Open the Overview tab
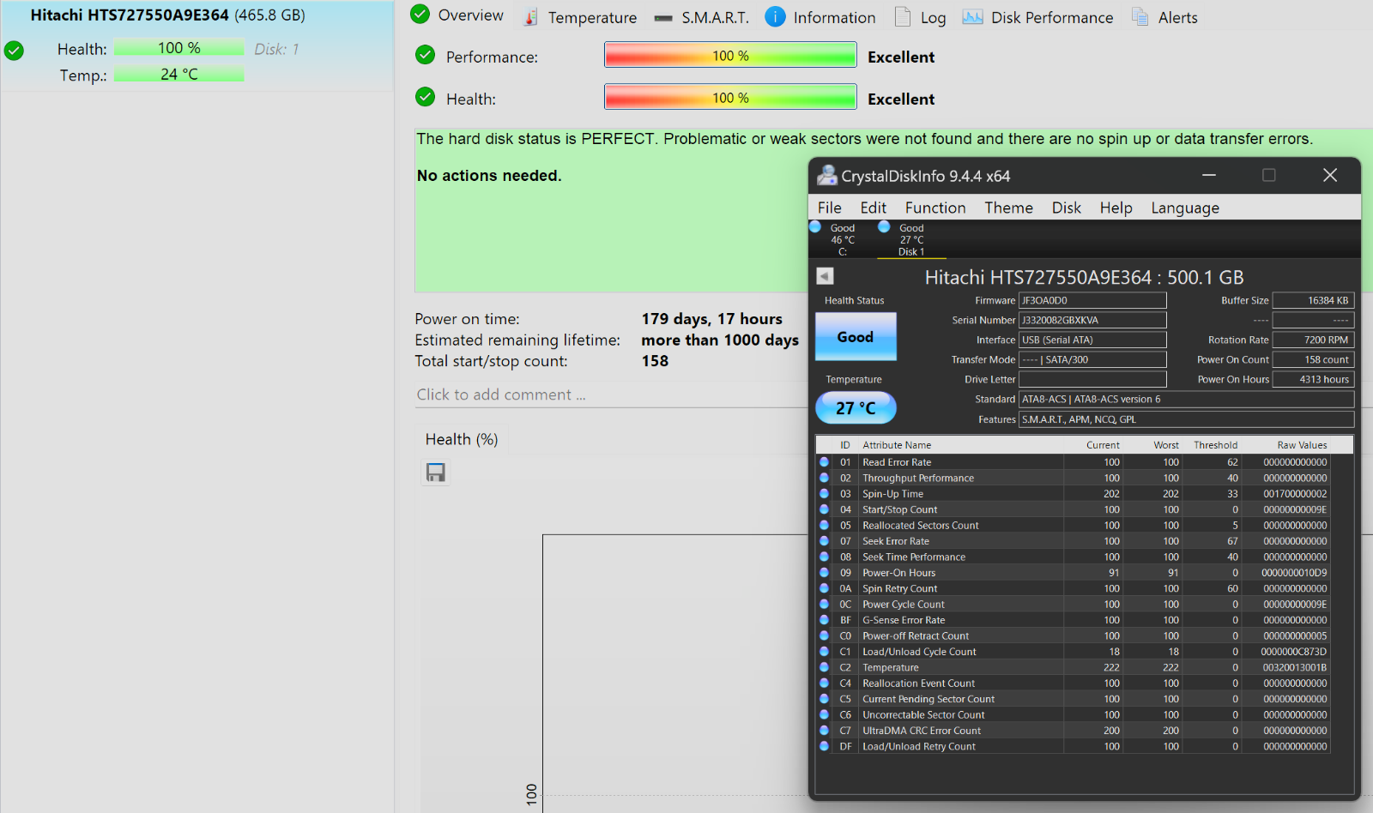Viewport: 1373px width, 813px height. tap(457, 15)
